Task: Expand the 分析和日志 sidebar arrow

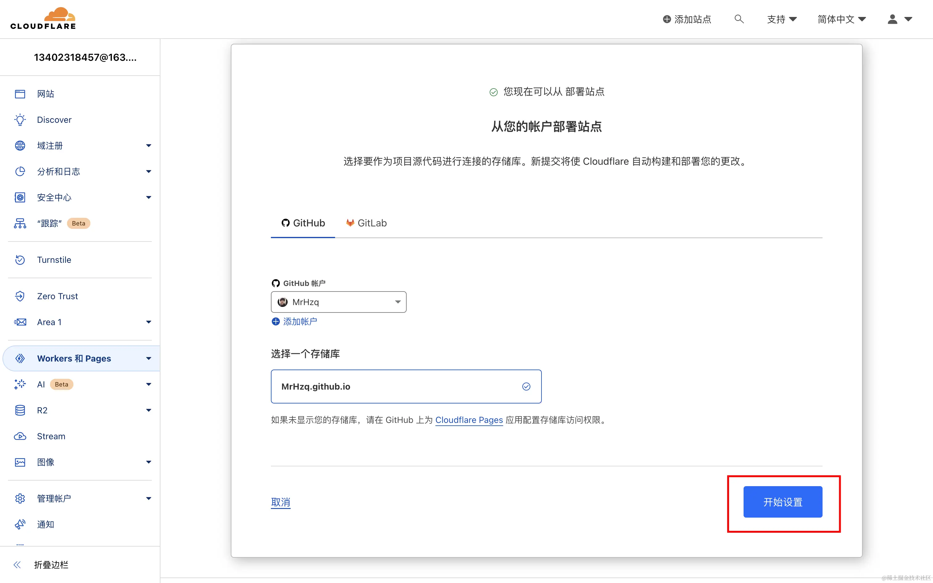Action: click(149, 171)
